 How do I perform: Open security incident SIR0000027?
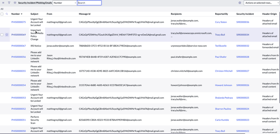[x=243, y=71]
